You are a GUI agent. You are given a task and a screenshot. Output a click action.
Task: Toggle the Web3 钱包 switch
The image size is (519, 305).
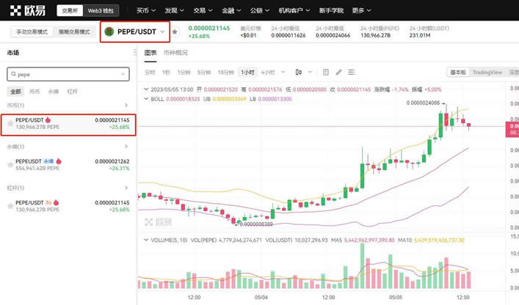[x=101, y=11]
